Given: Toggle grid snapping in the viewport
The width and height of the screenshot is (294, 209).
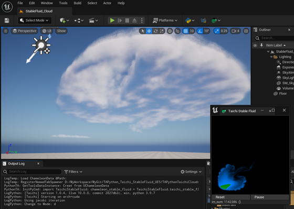Looking at the screenshot, I should (185, 31).
